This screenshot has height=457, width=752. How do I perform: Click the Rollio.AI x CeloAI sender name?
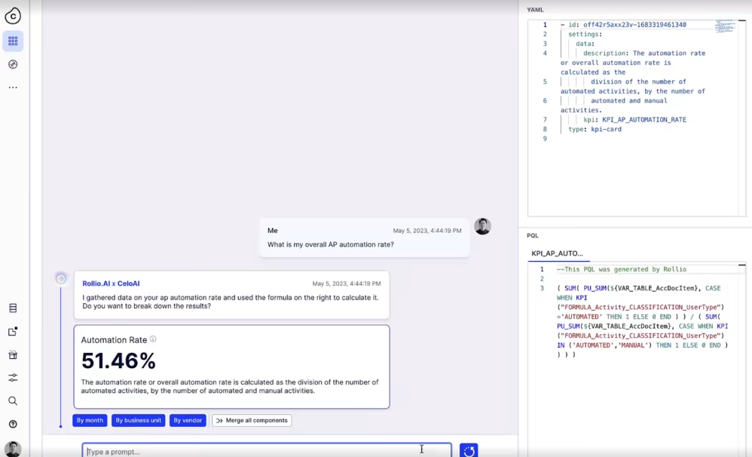(x=111, y=284)
